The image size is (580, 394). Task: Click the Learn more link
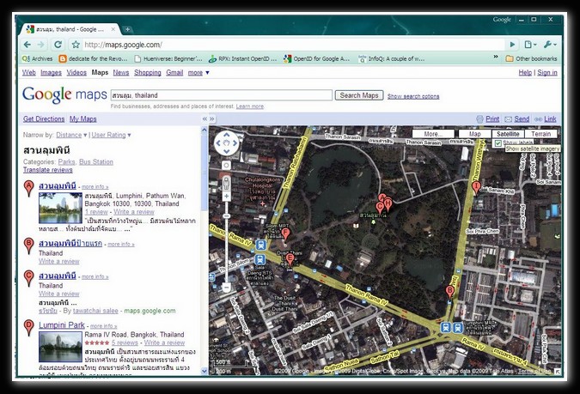coord(250,106)
